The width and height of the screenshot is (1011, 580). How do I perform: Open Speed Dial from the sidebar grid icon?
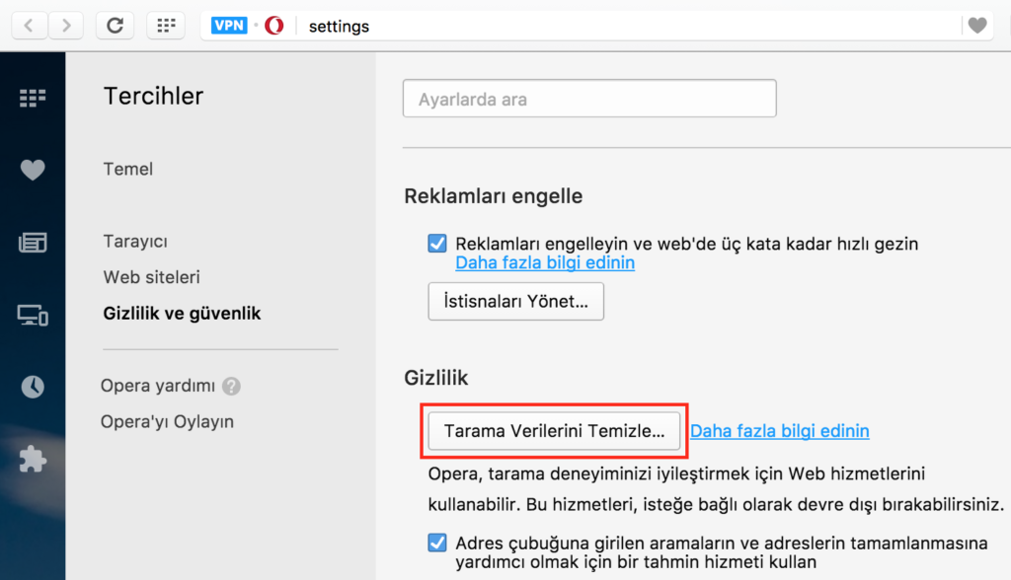[x=33, y=98]
